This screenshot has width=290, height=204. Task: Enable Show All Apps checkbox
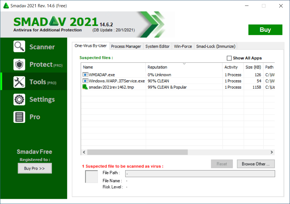[229, 58]
